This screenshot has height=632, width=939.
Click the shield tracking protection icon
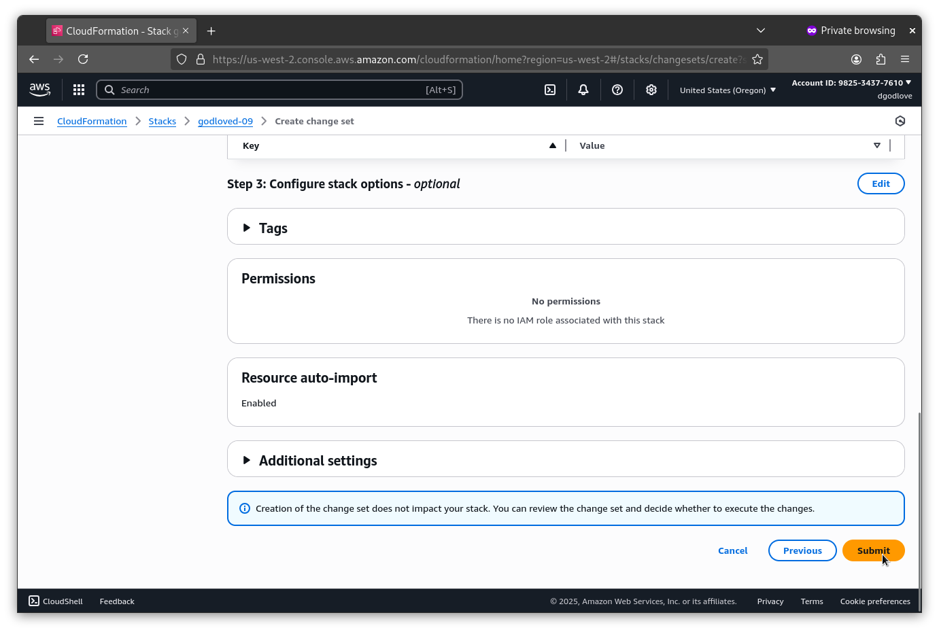click(182, 59)
